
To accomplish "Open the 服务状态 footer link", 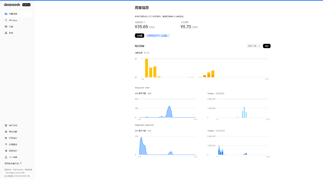I will click(x=8, y=170).
